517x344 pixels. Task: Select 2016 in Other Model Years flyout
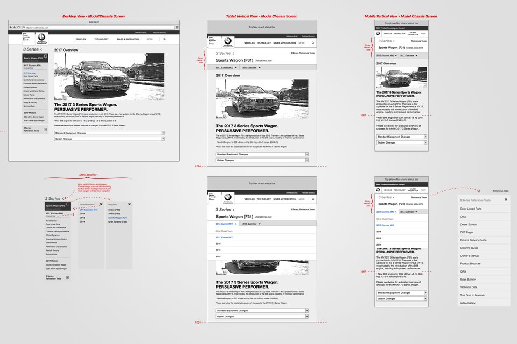coord(82,214)
